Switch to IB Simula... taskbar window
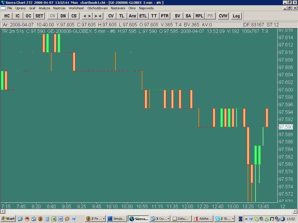This screenshot has width=298, height=223. click(x=117, y=219)
